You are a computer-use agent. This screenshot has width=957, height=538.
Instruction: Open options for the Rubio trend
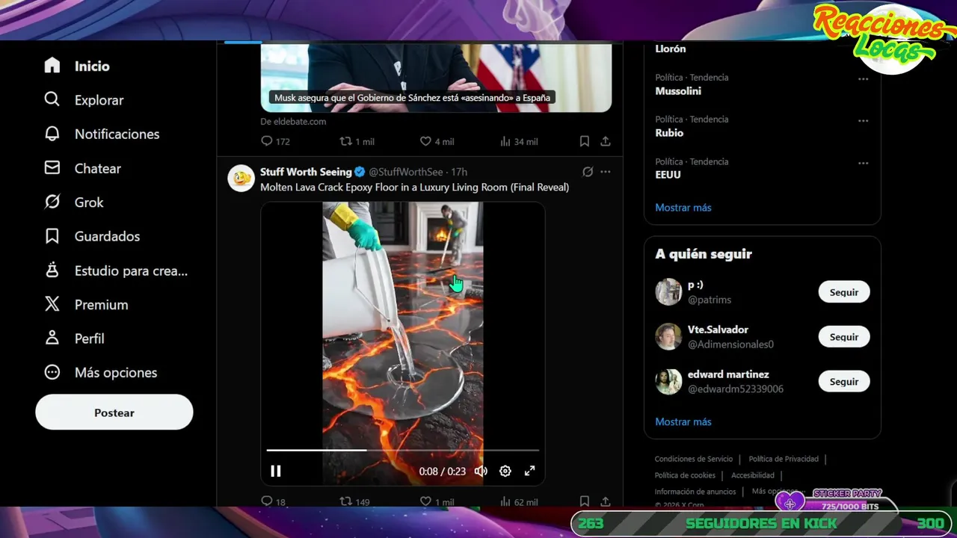(x=864, y=120)
